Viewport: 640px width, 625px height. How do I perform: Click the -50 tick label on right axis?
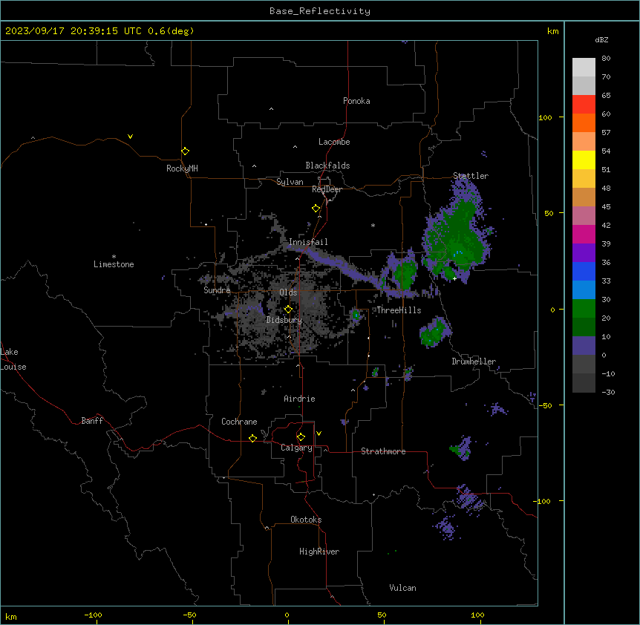pos(546,405)
